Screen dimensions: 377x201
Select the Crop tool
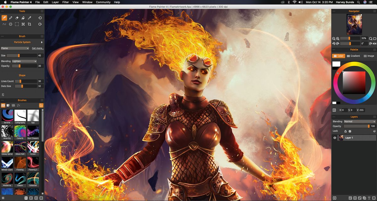[29, 24]
